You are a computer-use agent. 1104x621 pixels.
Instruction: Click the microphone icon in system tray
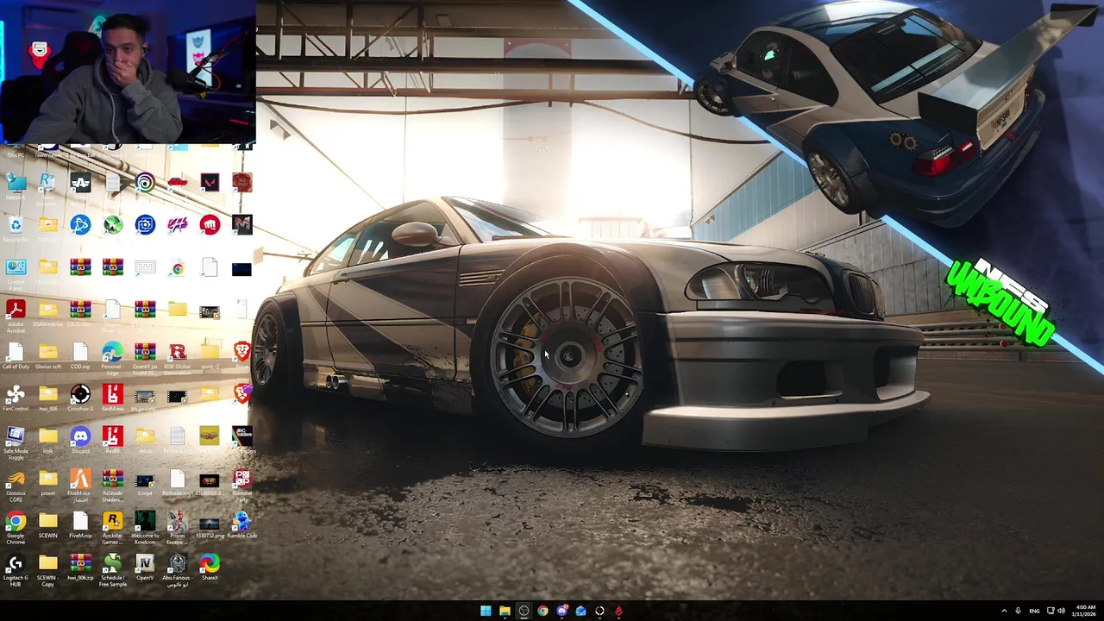click(x=1018, y=612)
